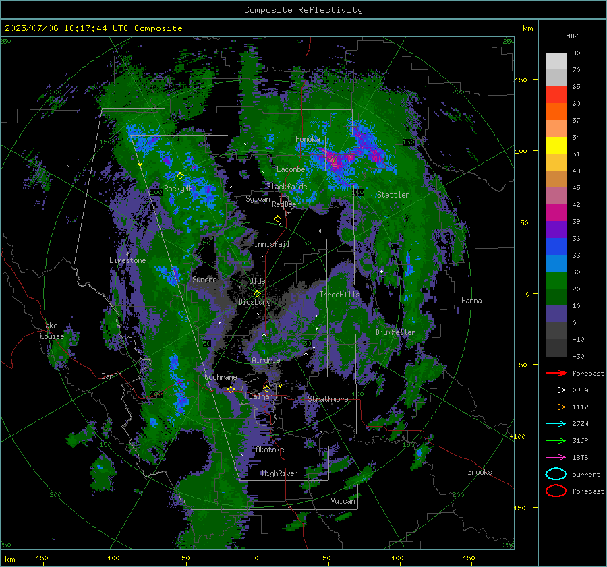Click the radar center diamond near Didsbury
607x567 pixels.
257,294
